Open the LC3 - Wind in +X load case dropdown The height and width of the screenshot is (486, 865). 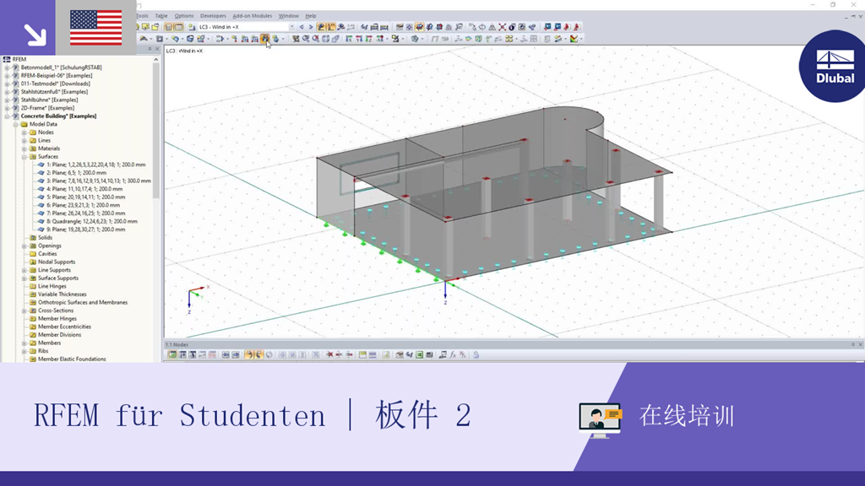click(291, 27)
